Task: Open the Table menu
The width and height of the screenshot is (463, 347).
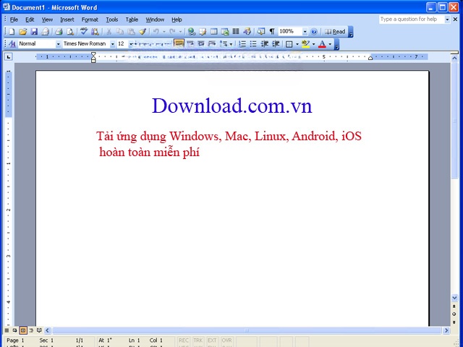Action: point(132,20)
